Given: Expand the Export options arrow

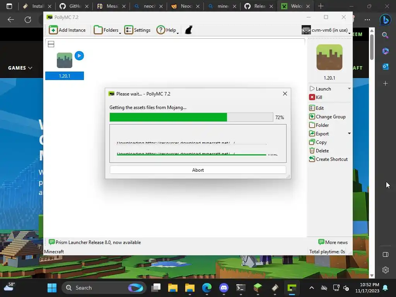Looking at the screenshot, I should click(349, 133).
